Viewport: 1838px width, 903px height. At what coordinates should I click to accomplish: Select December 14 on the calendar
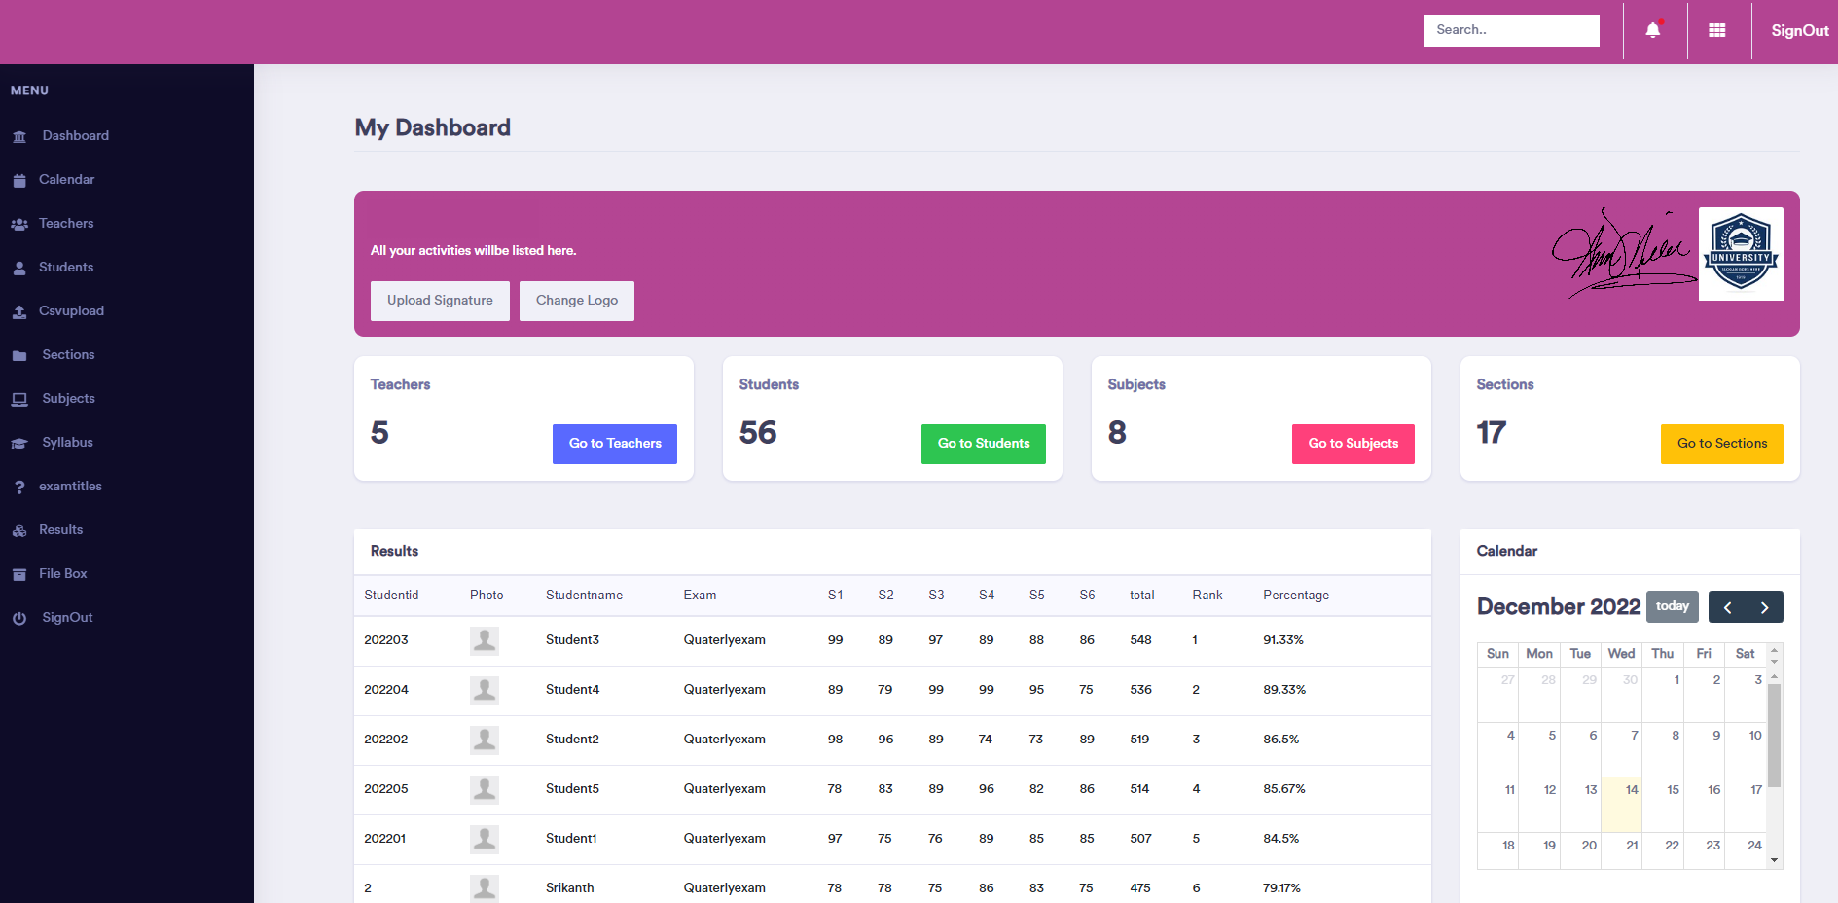1622,804
